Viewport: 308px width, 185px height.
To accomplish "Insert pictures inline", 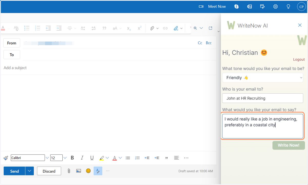I will coord(79,171).
